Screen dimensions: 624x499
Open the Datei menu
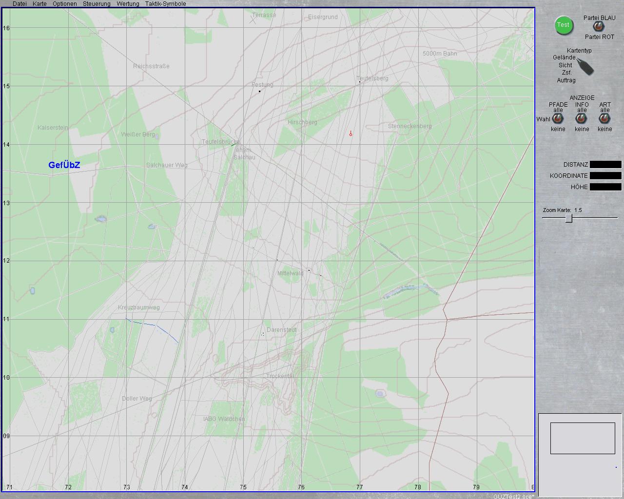pyautogui.click(x=19, y=3)
